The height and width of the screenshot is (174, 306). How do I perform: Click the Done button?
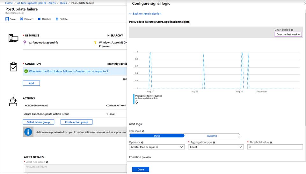pos(141,169)
